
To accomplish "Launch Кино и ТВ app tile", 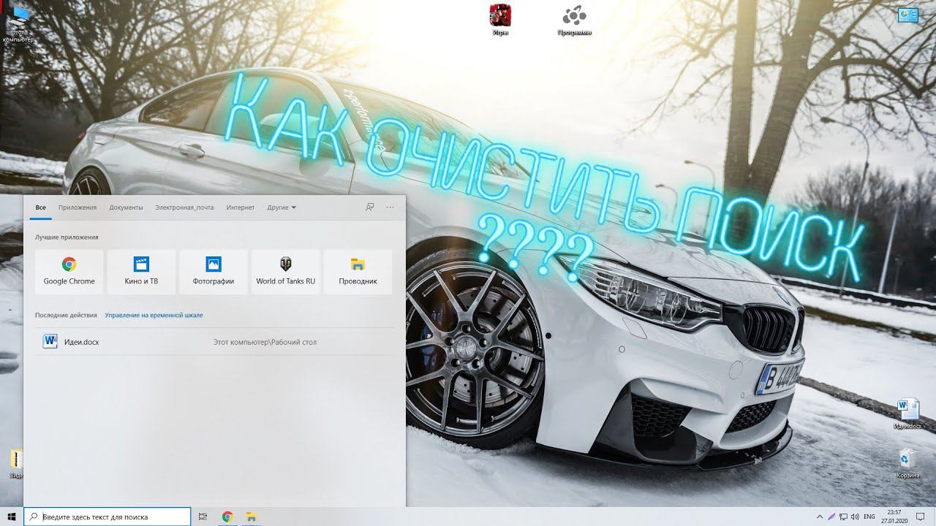I will [141, 272].
